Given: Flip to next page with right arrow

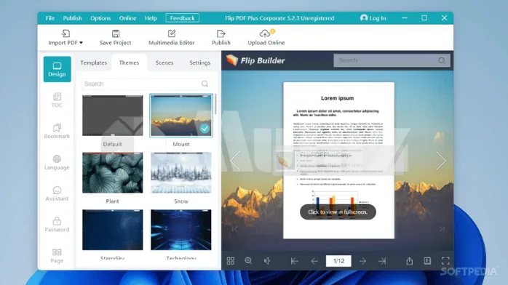Looking at the screenshot, I should coord(440,161).
